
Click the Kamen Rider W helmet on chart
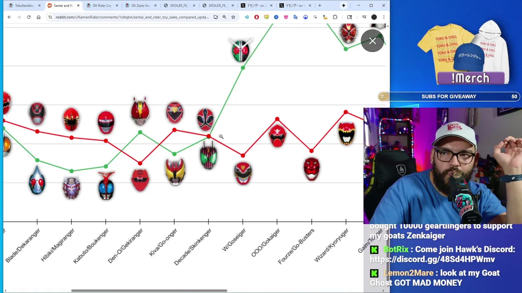241,50
